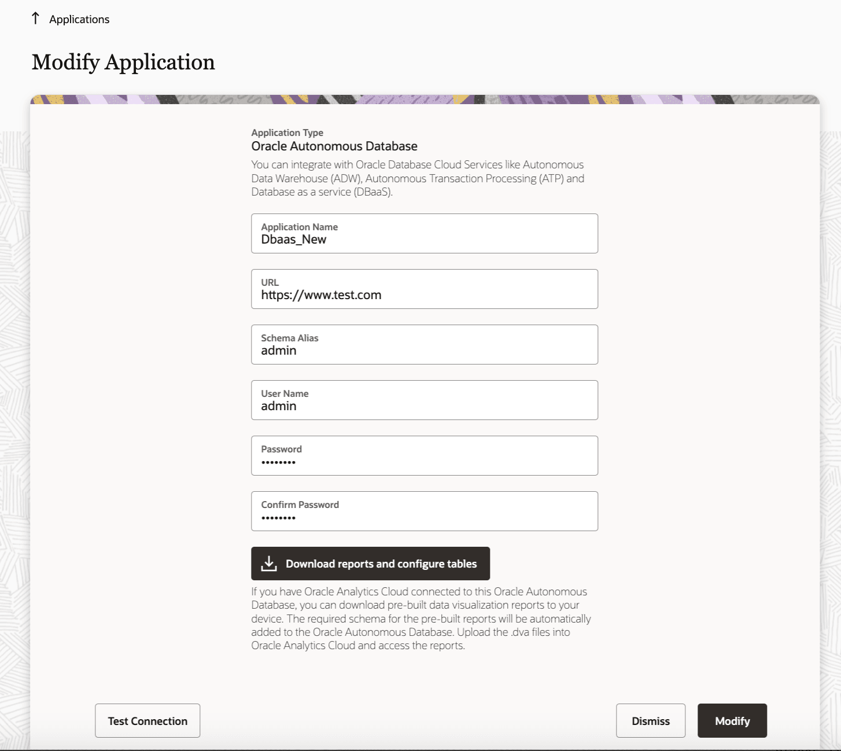This screenshot has height=751, width=841.
Task: Click the Dismiss button
Action: 650,720
